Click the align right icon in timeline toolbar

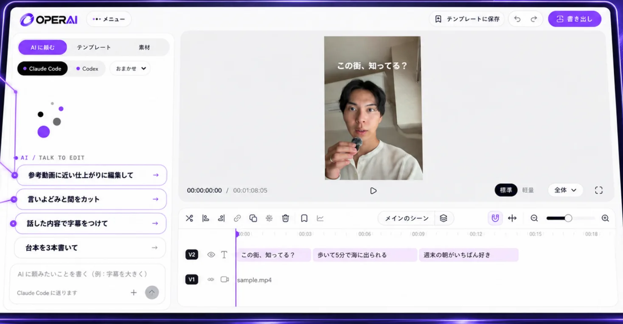[221, 218]
